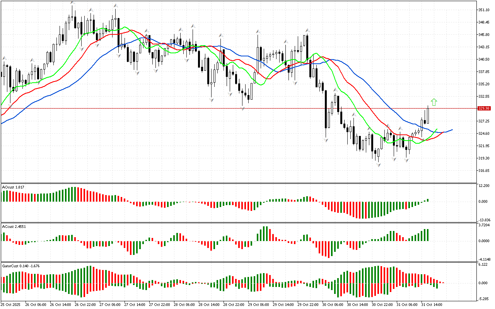This screenshot has width=495, height=309.
Task: Select the red horizontal price level line
Action: [x=232, y=108]
